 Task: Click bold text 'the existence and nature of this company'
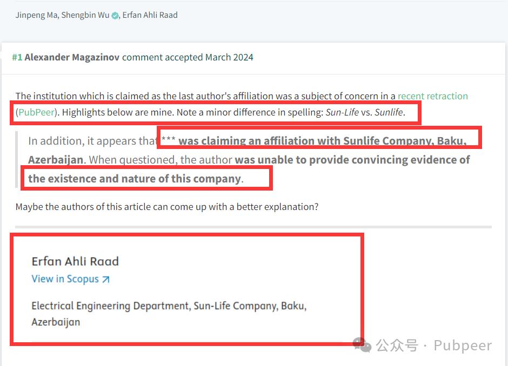(x=135, y=179)
